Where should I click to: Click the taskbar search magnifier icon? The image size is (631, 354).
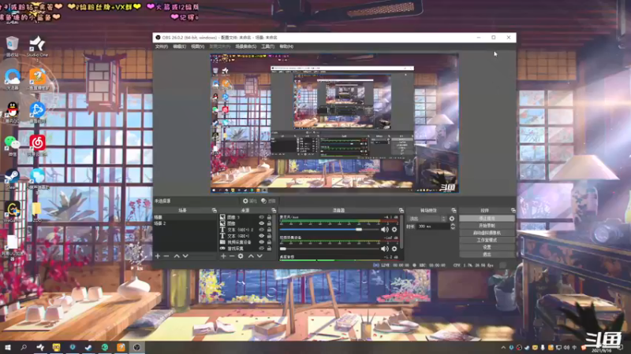pyautogui.click(x=24, y=348)
